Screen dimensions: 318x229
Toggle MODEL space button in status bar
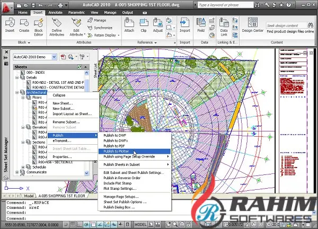[x=140, y=225]
